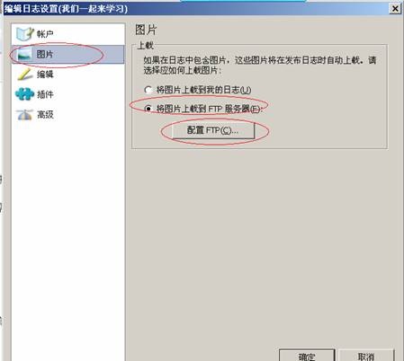Open the 插件 settings label
404x361 pixels.
click(45, 94)
